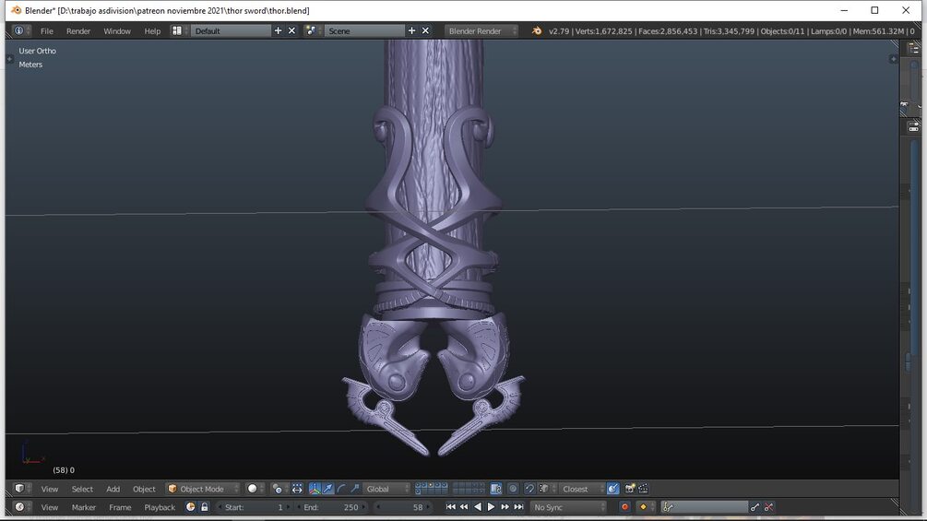Add a new screen layout

(278, 30)
